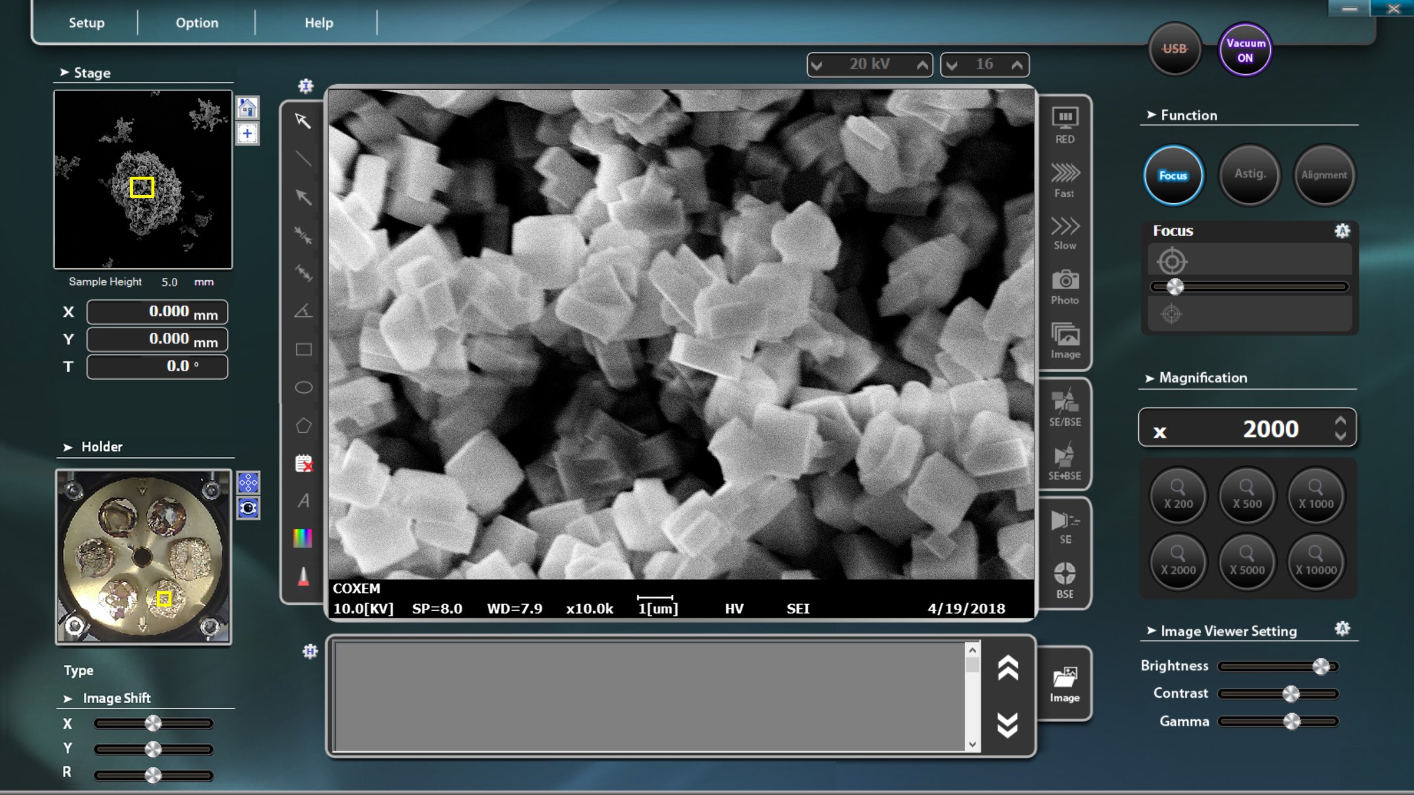The height and width of the screenshot is (795, 1414).
Task: Click the Brightness slider handle
Action: 1321,666
